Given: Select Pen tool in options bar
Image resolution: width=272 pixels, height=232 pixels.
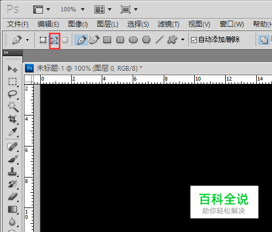Looking at the screenshot, I should [x=81, y=40].
